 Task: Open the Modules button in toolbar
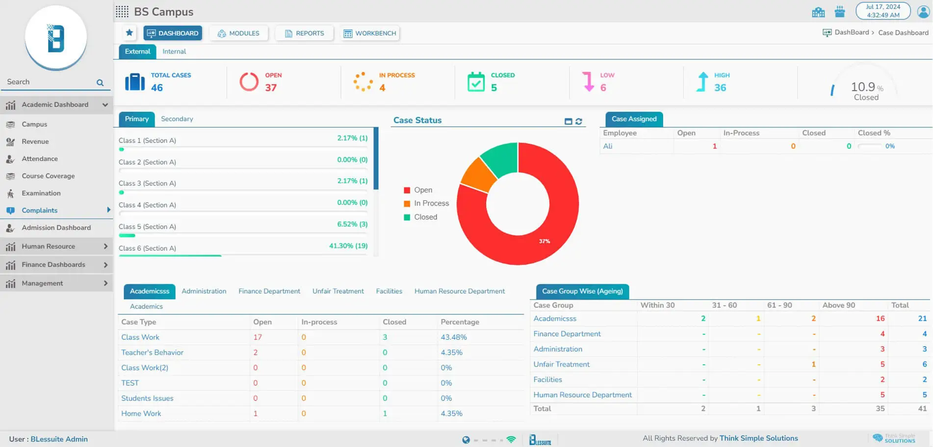(238, 33)
